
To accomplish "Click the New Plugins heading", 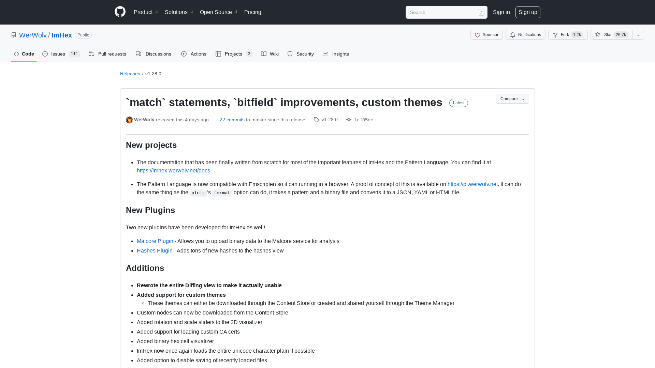I will (x=150, y=210).
